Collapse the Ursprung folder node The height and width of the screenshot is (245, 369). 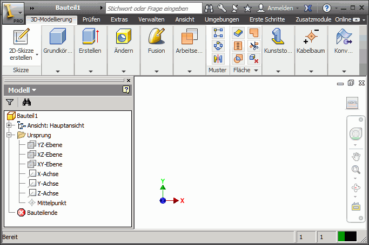click(9, 135)
